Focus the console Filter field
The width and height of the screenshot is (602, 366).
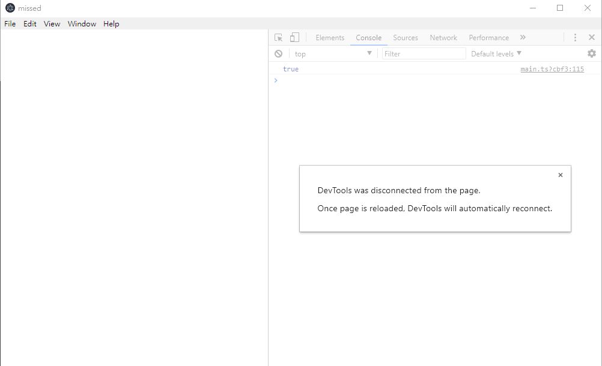point(424,53)
